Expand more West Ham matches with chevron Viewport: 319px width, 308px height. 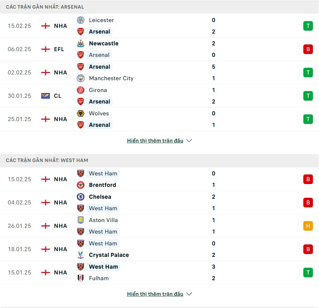pos(189,294)
